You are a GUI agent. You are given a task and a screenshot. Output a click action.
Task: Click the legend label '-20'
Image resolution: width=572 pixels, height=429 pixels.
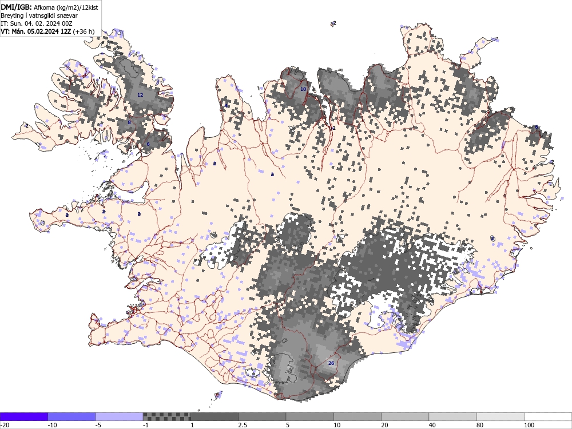(5, 426)
